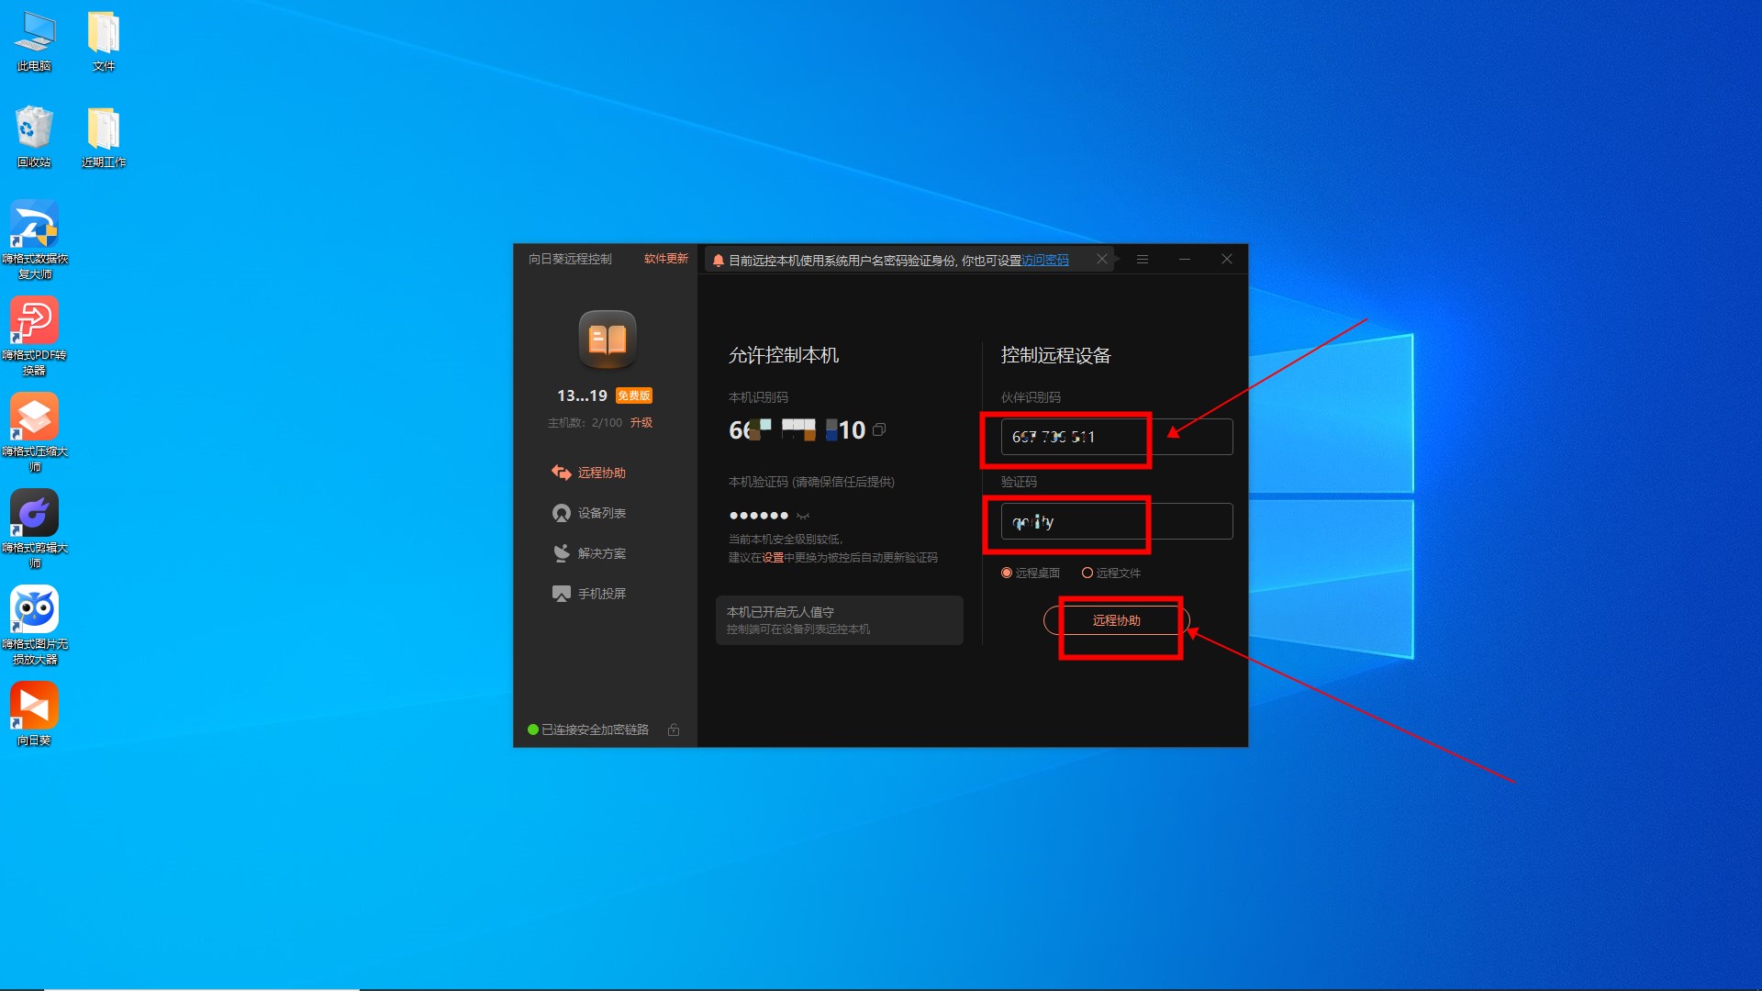Click the 设置 link in security hint
Viewport: 1762px width, 991px height.
coord(773,558)
